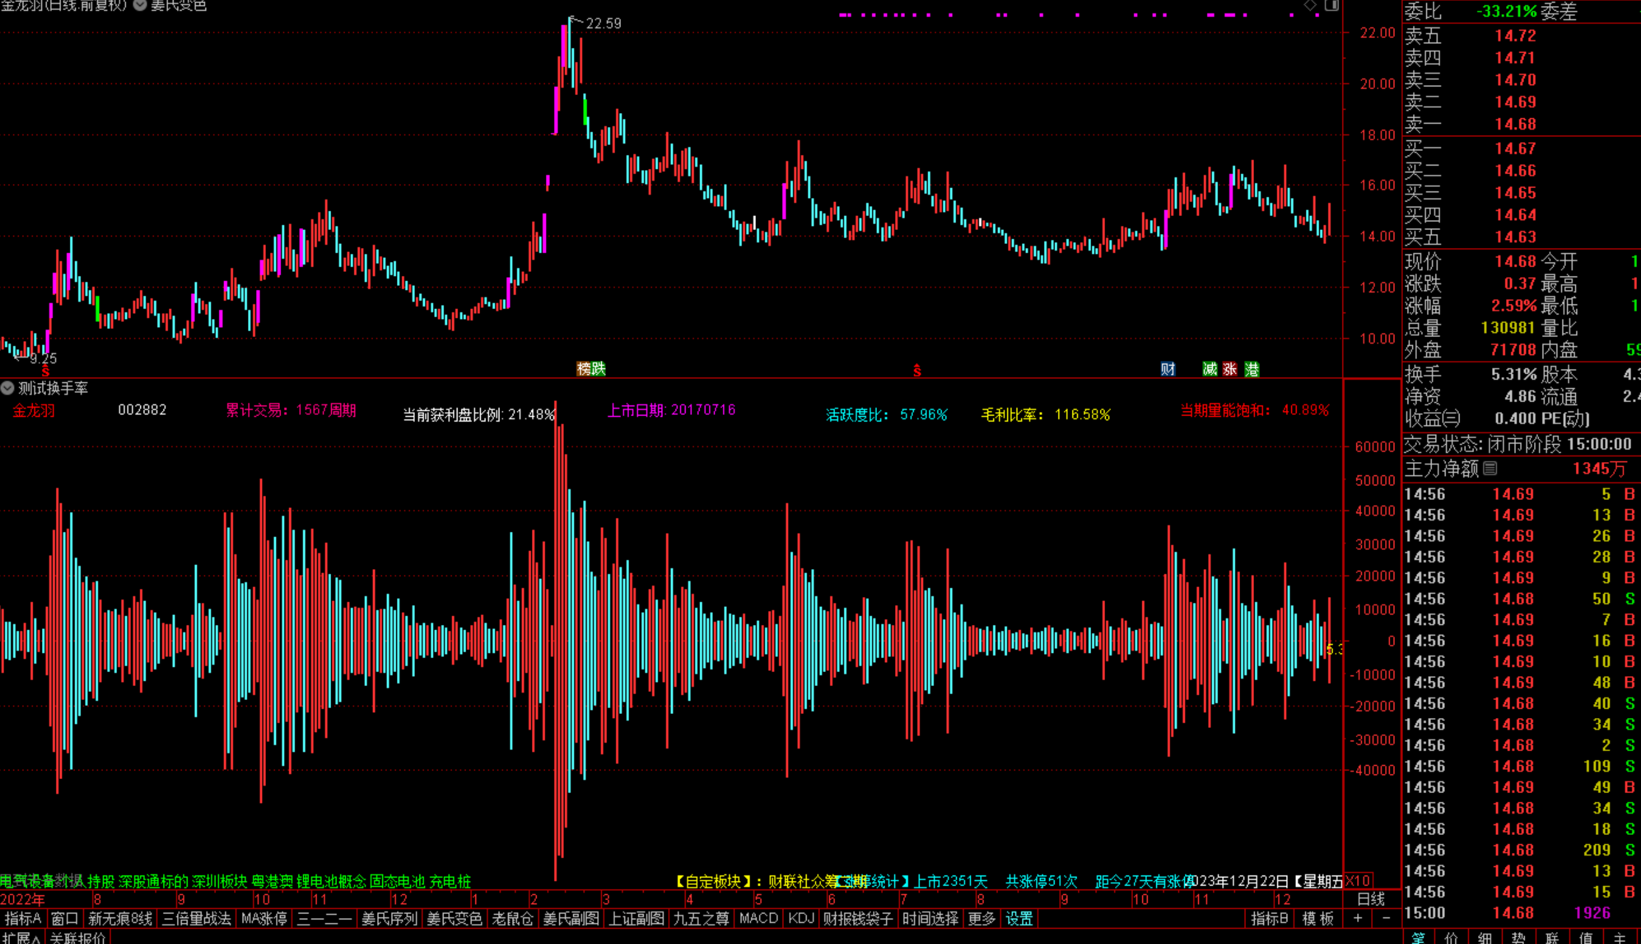Screen dimensions: 1641x944
Task: Select the 财报钱袋子 tab
Action: 858,919
